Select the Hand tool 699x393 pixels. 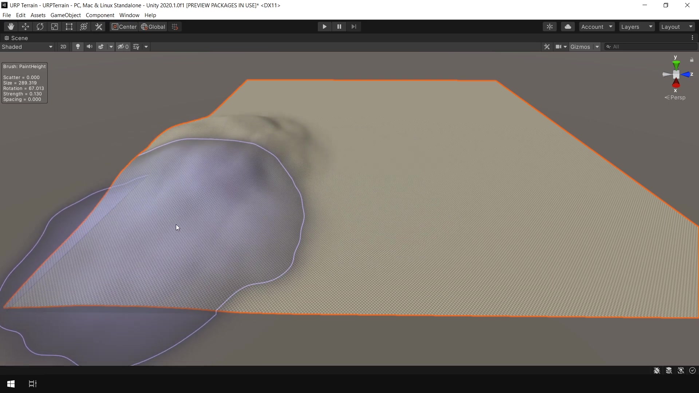[x=11, y=27]
